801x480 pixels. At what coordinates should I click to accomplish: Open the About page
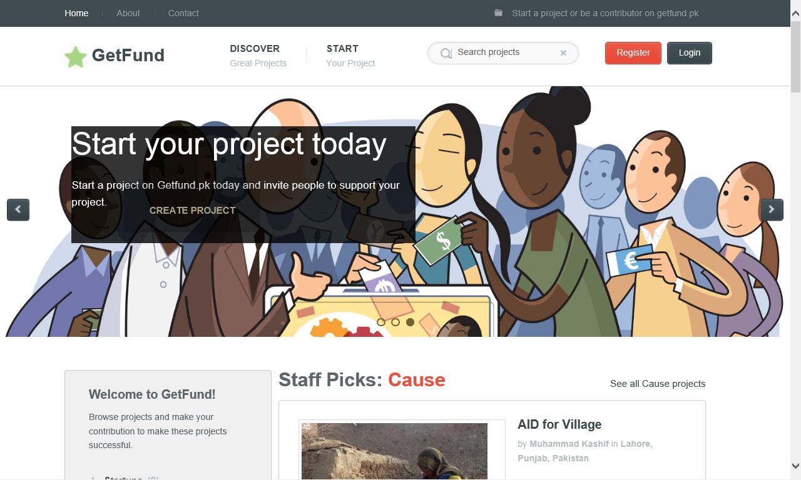128,13
